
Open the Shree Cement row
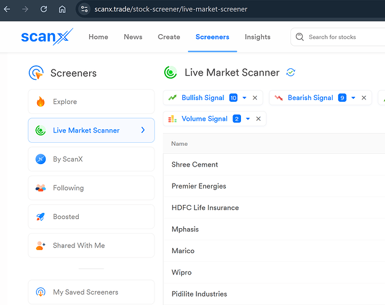click(x=274, y=165)
